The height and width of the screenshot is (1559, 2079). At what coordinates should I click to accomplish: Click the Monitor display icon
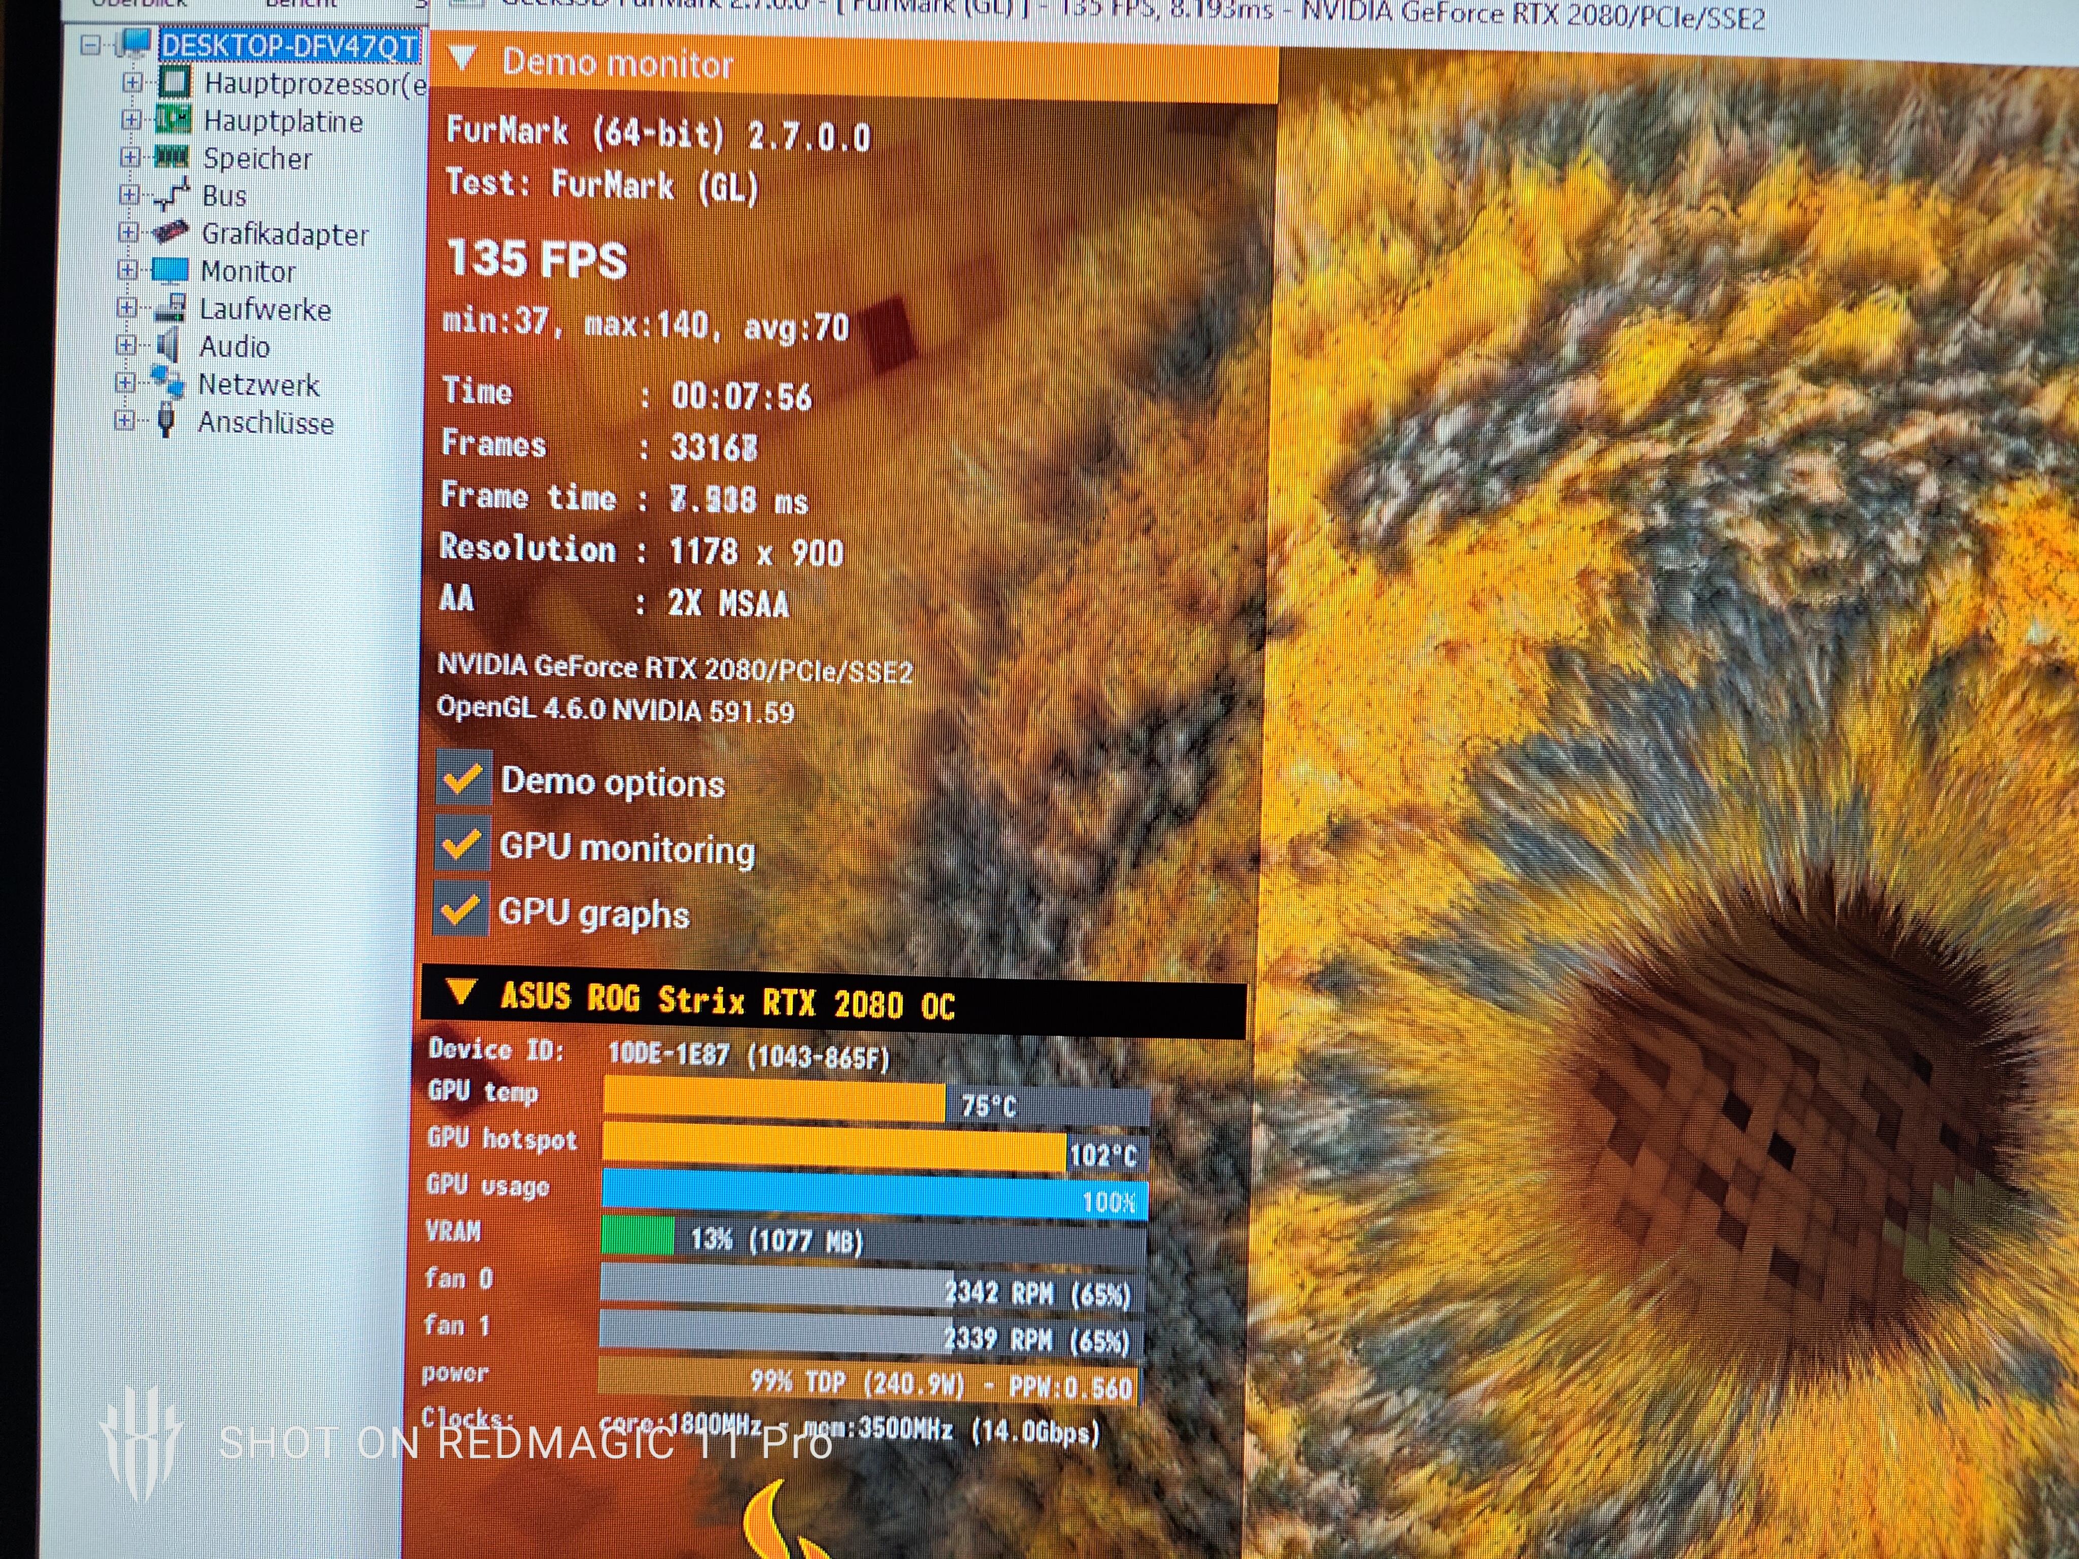(169, 269)
